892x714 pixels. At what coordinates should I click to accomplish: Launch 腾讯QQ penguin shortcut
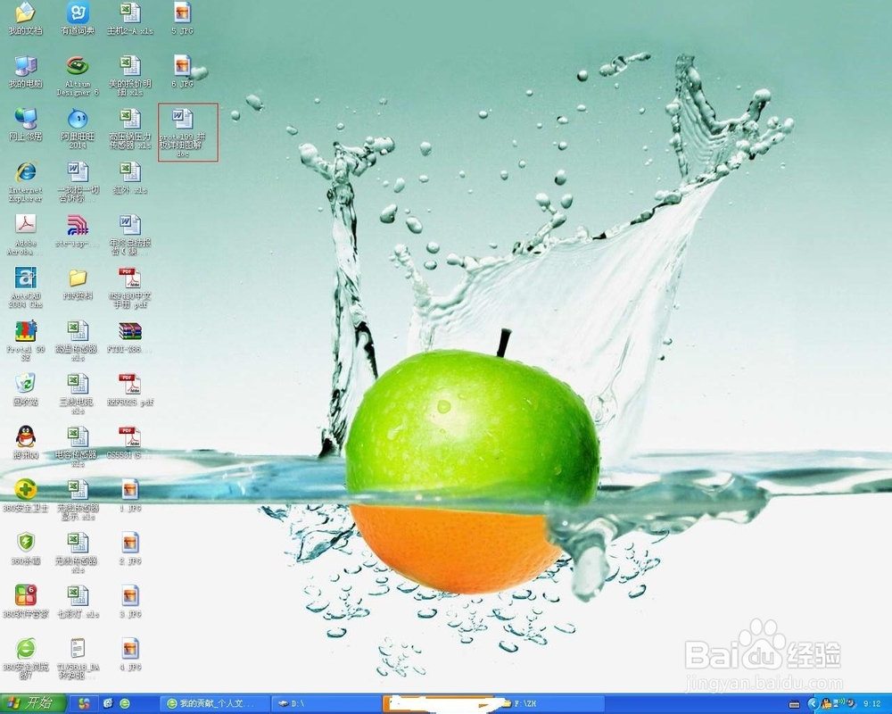pos(26,443)
